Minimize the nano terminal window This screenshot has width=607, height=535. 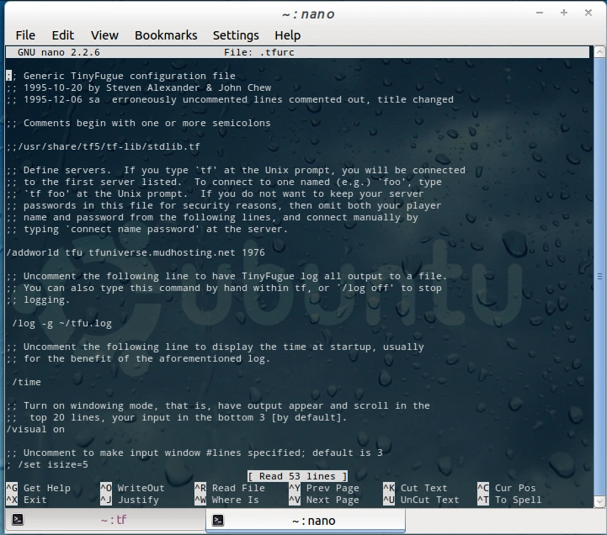coord(540,13)
